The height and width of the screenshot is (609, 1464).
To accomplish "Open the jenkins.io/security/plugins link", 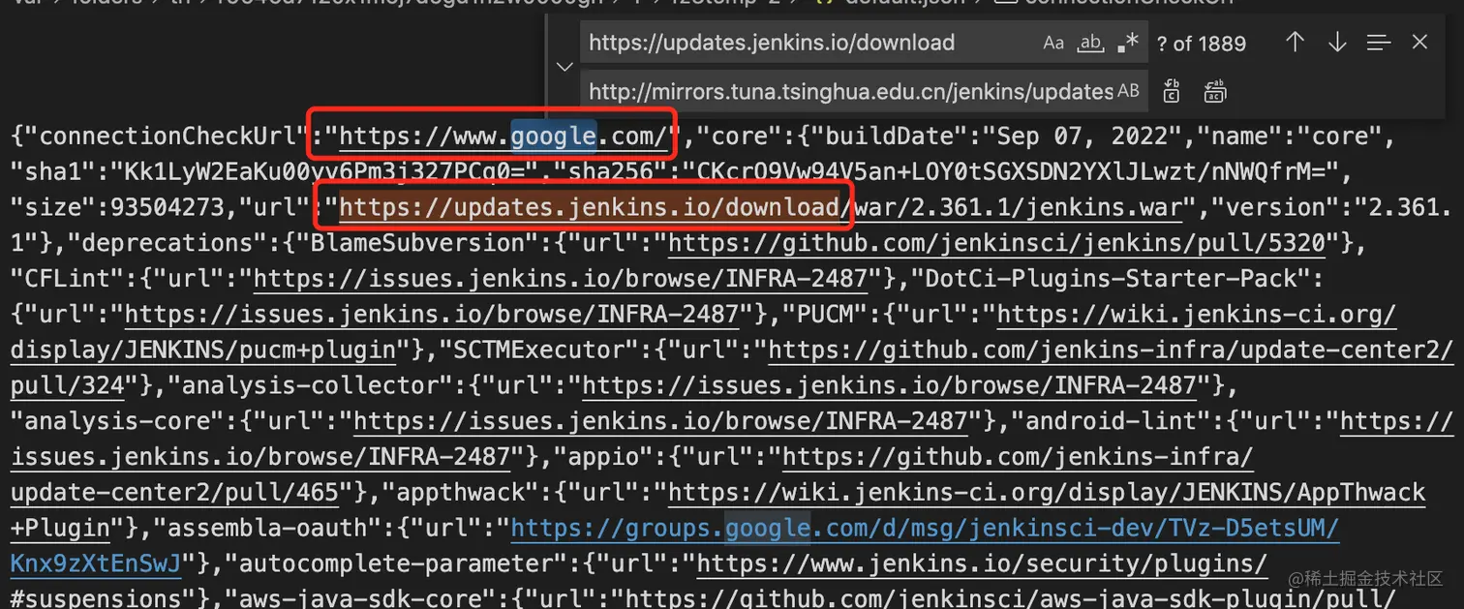I will pyautogui.click(x=982, y=563).
